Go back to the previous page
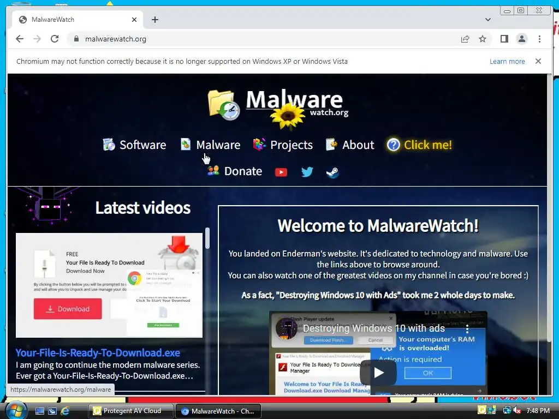The height and width of the screenshot is (419, 559). click(x=20, y=39)
